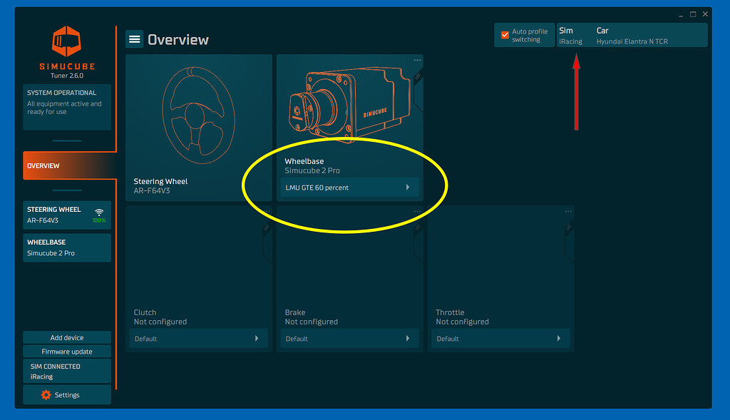
Task: Select the Car Hyundai Elantra N TCR tab
Action: point(633,35)
